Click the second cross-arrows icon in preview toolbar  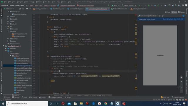pos(162,16)
